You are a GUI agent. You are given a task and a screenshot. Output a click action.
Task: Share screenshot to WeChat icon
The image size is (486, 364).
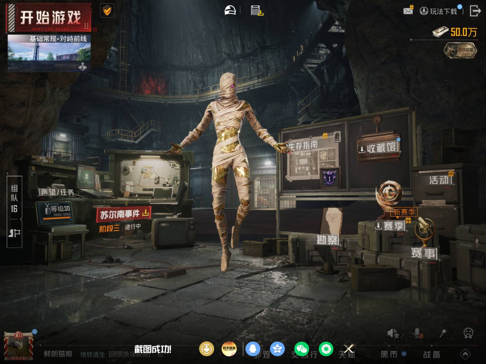tap(302, 349)
